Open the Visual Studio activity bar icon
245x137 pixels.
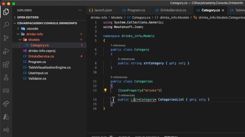point(6,130)
